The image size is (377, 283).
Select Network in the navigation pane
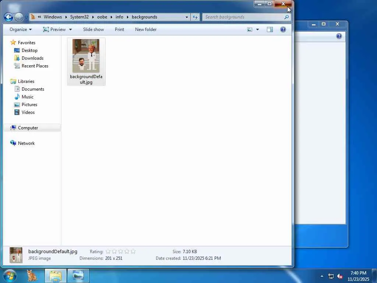pos(26,143)
